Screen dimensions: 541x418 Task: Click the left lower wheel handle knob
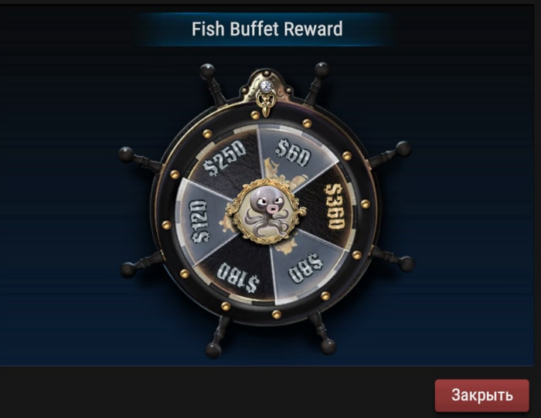[128, 270]
